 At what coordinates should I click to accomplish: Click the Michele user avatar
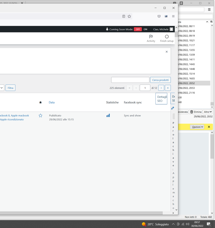pos(171,29)
